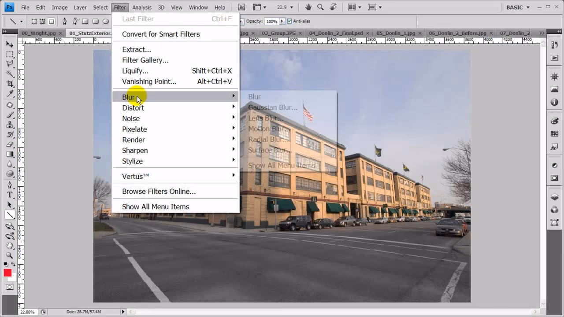Image resolution: width=564 pixels, height=317 pixels.
Task: Select the Move tool
Action: (10, 44)
